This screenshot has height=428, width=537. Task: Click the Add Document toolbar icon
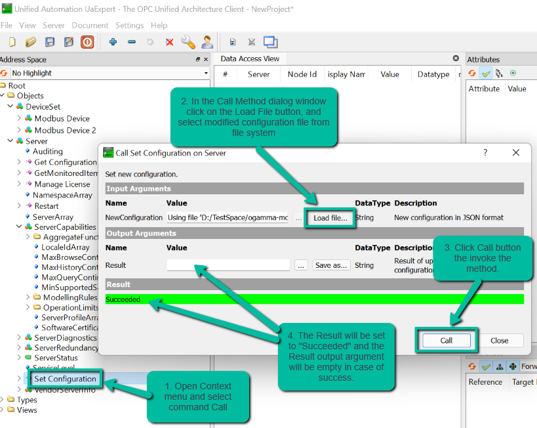pyautogui.click(x=233, y=42)
